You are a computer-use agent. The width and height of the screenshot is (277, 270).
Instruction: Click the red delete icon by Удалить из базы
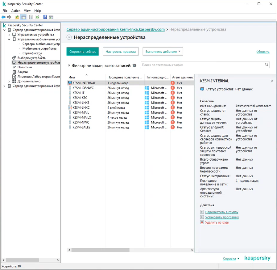202,222
